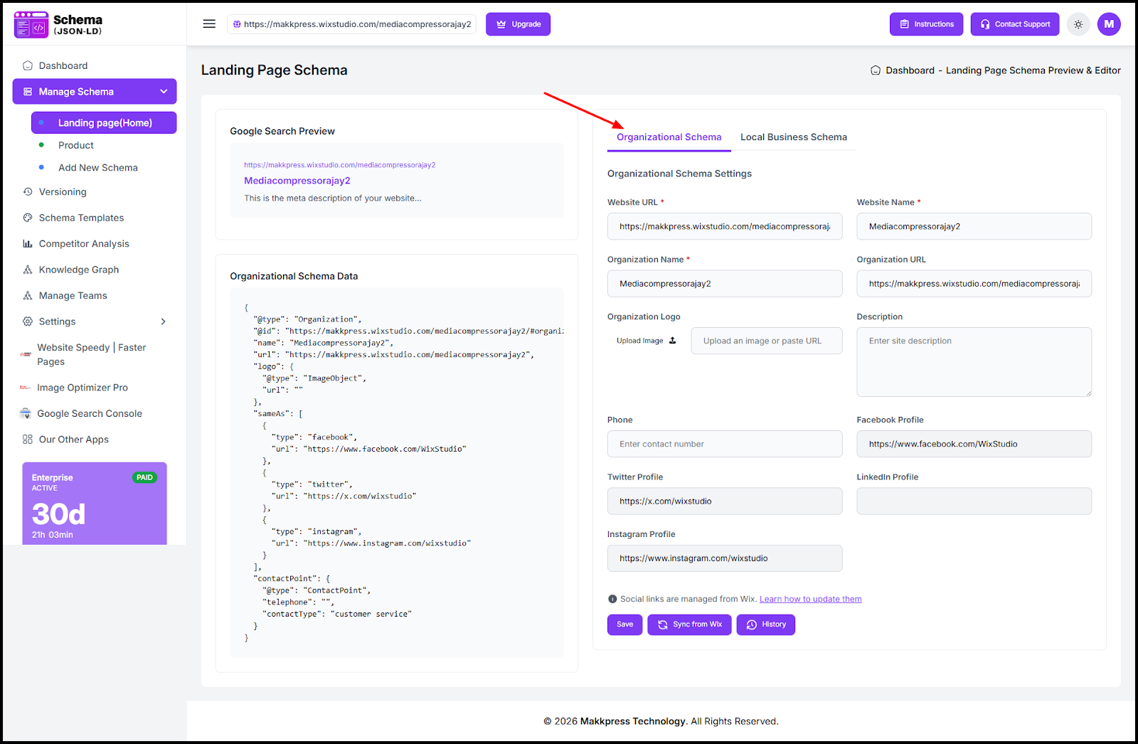
Task: Open Knowledge Graph in sidebar
Action: pyautogui.click(x=79, y=270)
